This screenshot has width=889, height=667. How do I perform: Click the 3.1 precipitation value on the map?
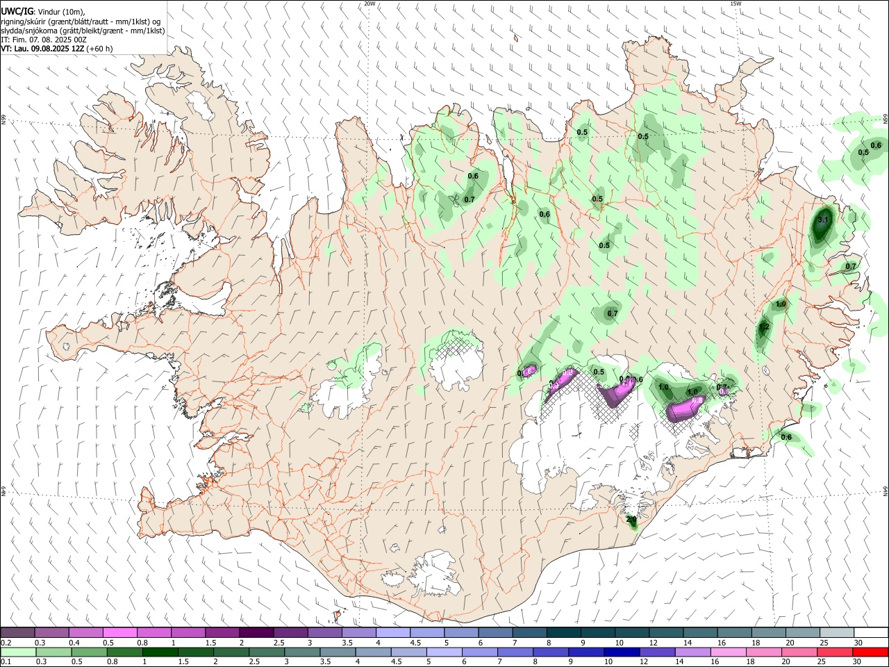[824, 220]
